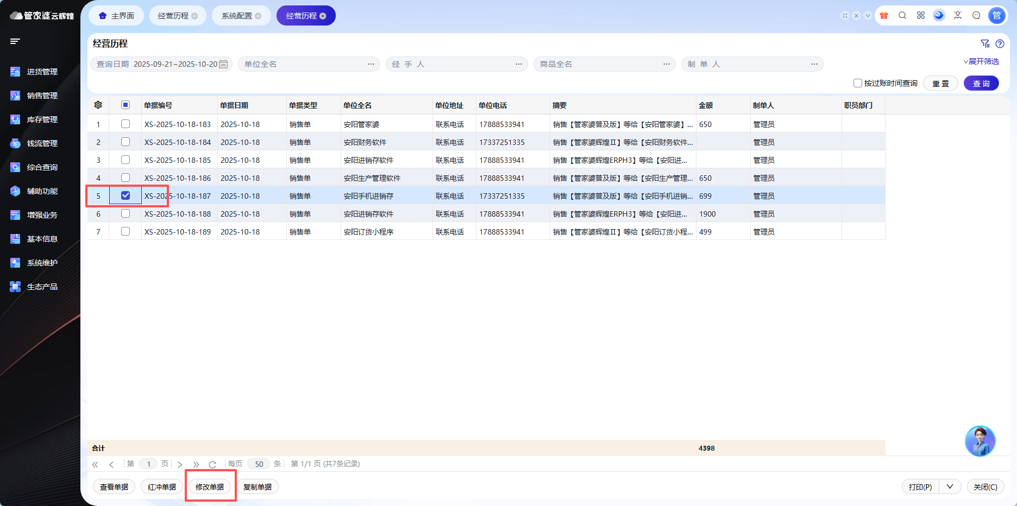This screenshot has width=1017, height=506.
Task: Open the chat bubble message icon
Action: (x=976, y=16)
